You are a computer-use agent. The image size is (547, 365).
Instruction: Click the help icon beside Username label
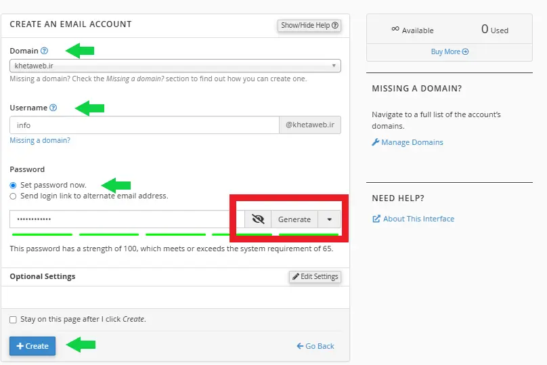pos(53,108)
